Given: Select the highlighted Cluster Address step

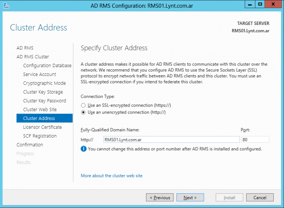Looking at the screenshot, I should click(45, 118).
